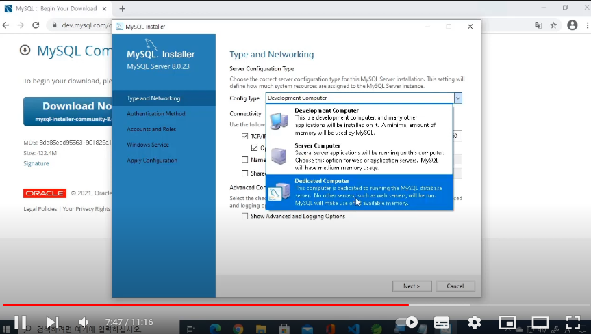Skip to the next video
The height and width of the screenshot is (334, 591).
pyautogui.click(x=53, y=322)
